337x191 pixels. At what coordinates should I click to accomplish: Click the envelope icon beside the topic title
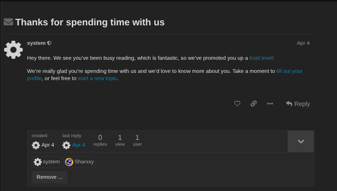coord(8,22)
